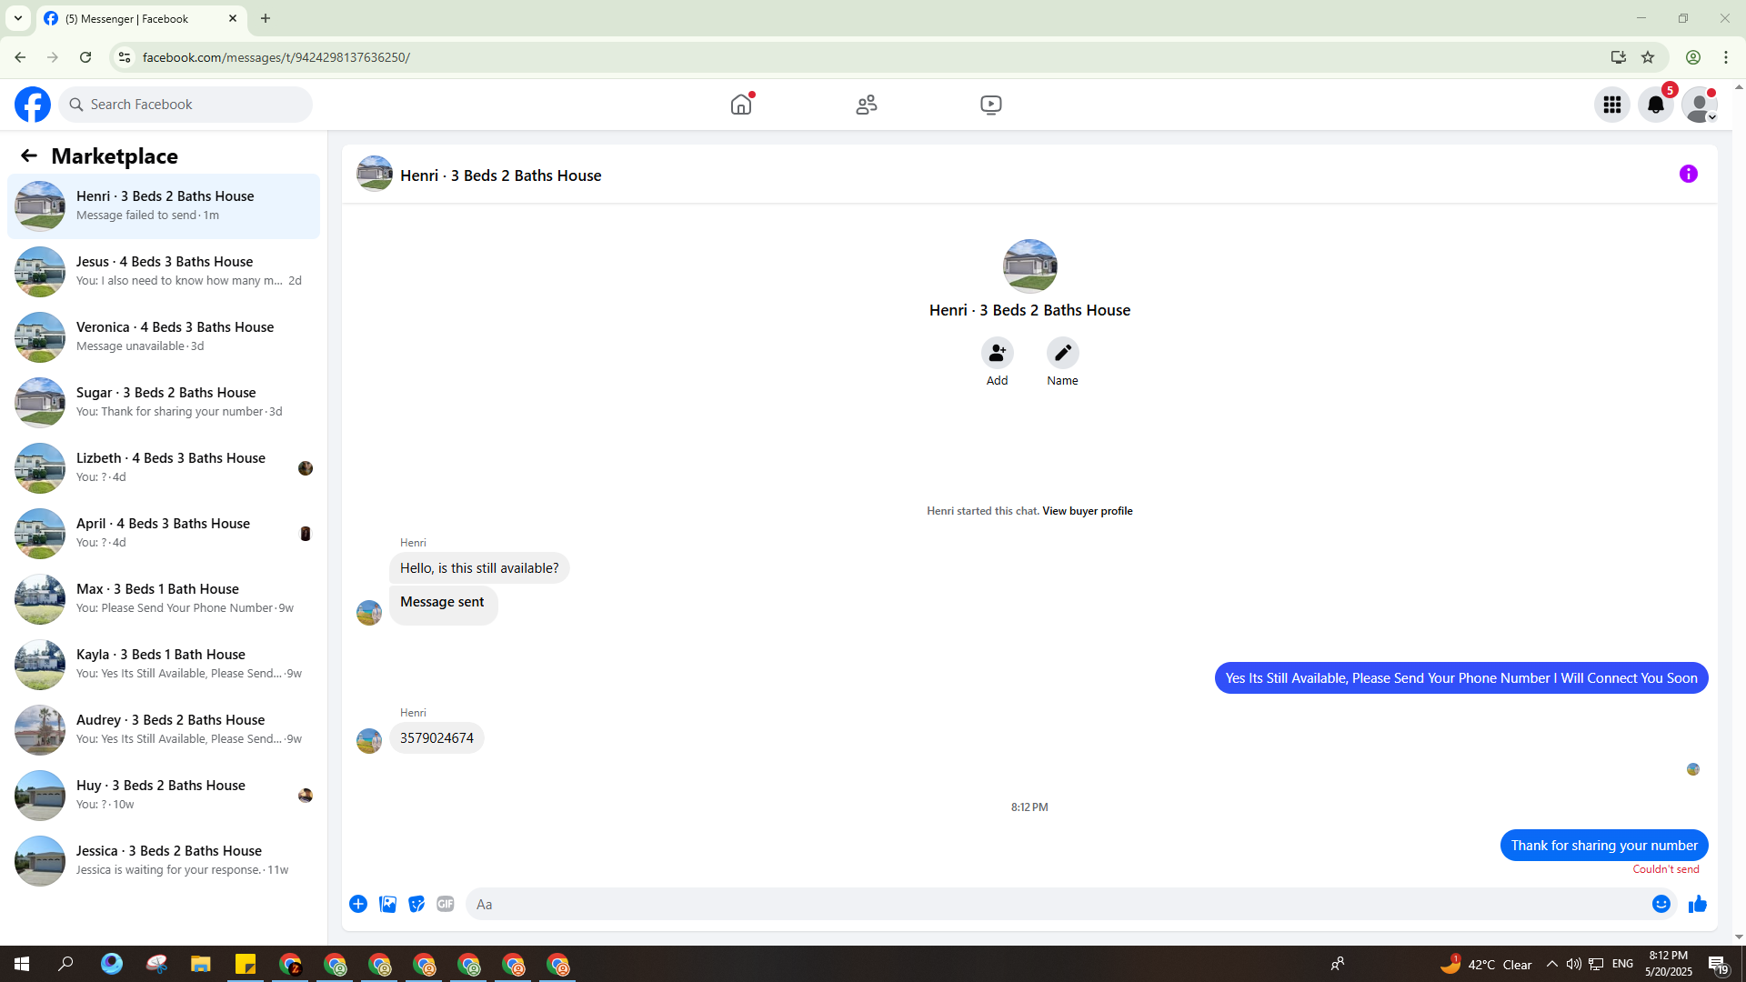Attach a photo or file
This screenshot has height=982, width=1746.
coord(387,904)
